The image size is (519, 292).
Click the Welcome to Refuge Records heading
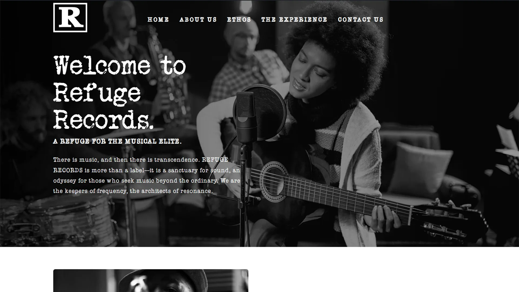(x=119, y=92)
